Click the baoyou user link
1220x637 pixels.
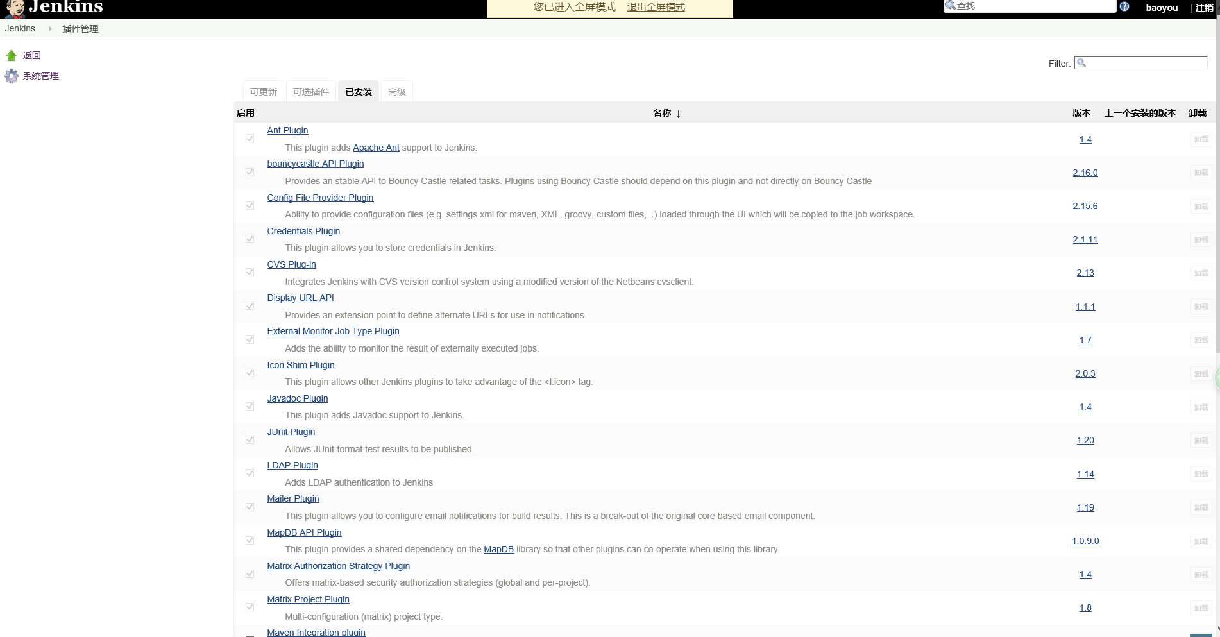pos(1162,8)
